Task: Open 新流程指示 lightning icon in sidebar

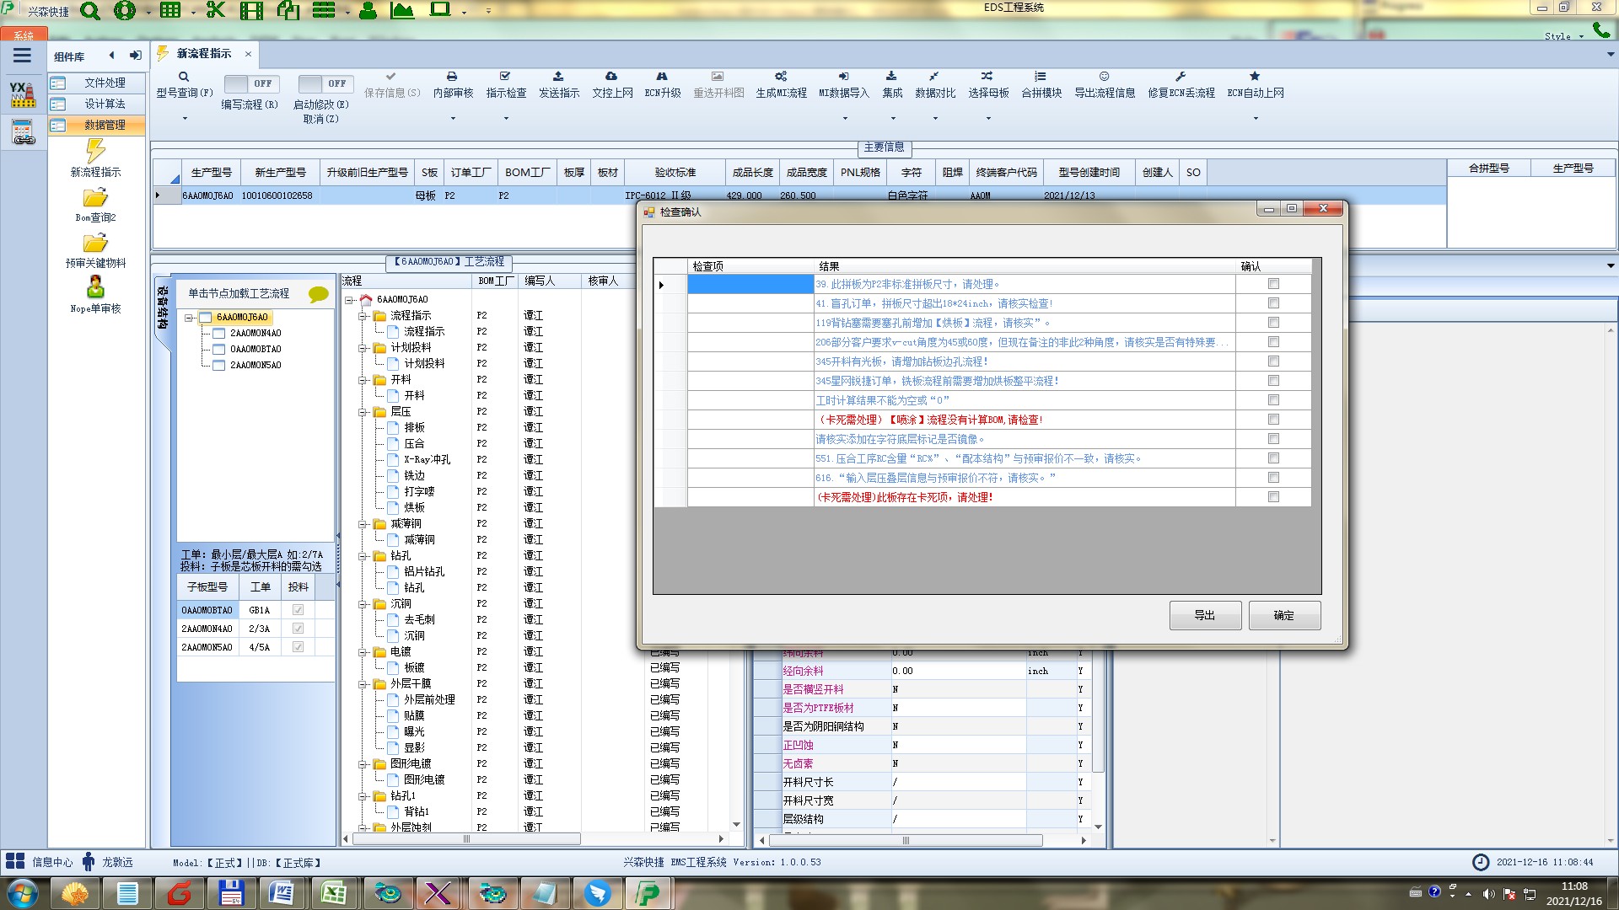Action: click(95, 152)
